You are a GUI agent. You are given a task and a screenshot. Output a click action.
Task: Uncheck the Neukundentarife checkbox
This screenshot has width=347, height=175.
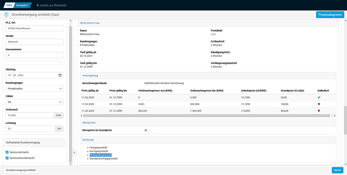[x=7, y=152]
